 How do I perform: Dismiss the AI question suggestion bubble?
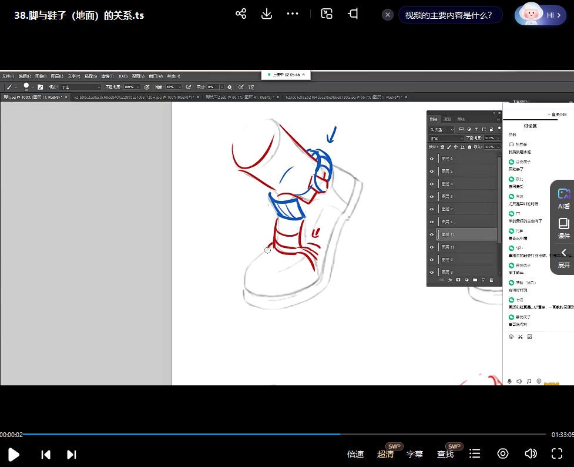click(x=388, y=15)
